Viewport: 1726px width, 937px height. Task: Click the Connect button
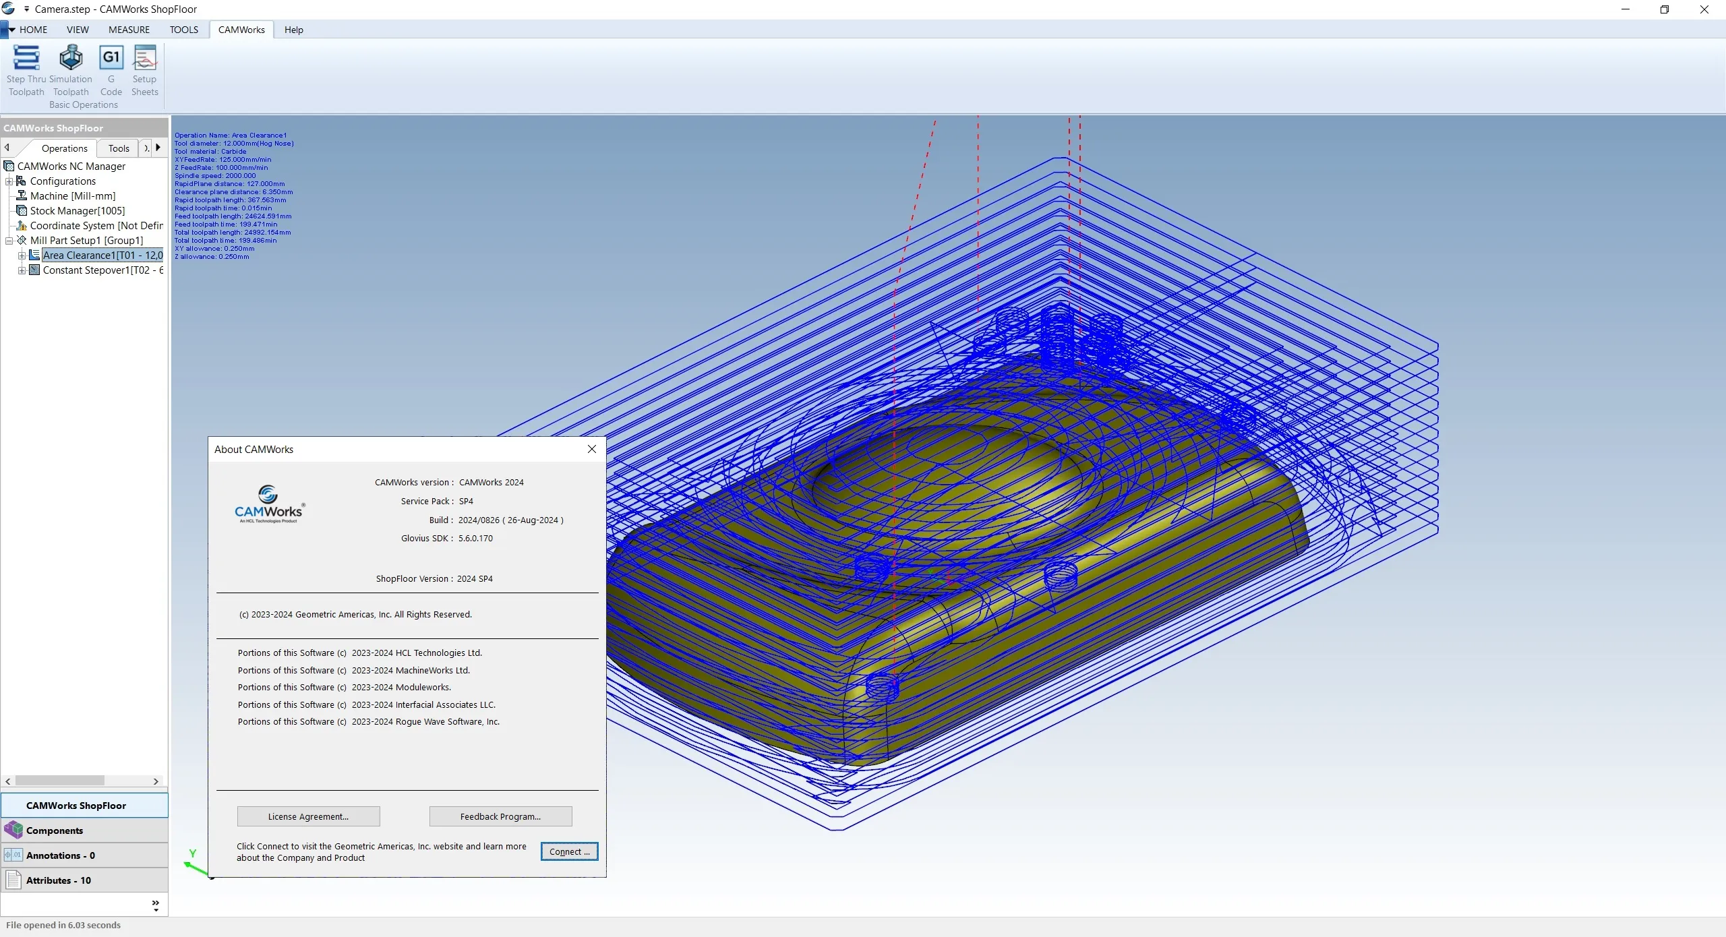(x=569, y=851)
